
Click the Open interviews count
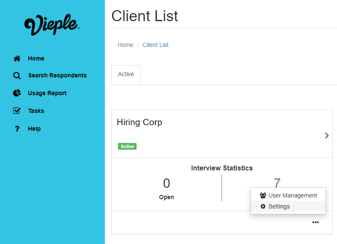[167, 183]
